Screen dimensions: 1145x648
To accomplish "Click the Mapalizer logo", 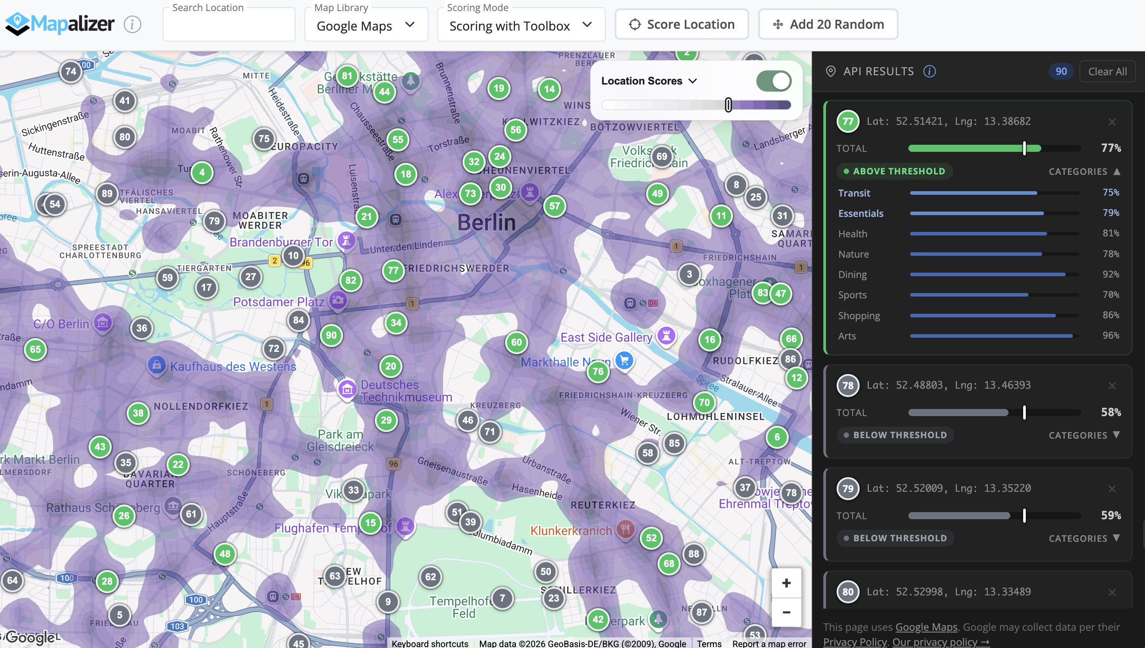I will [x=59, y=24].
